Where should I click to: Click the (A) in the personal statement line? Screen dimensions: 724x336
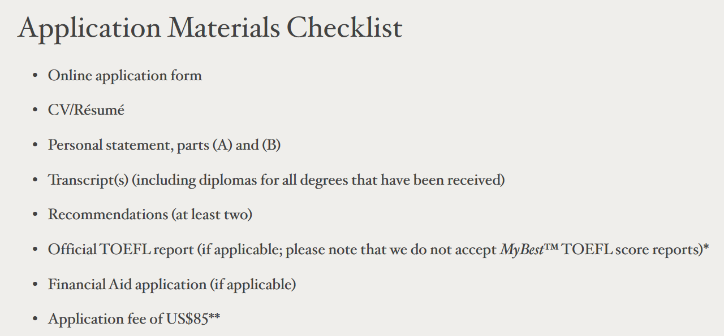[222, 145]
